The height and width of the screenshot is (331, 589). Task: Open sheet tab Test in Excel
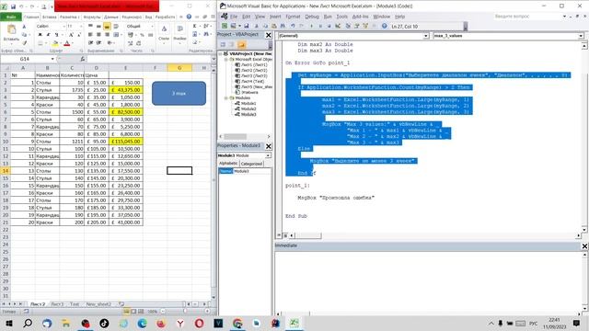coord(75,304)
